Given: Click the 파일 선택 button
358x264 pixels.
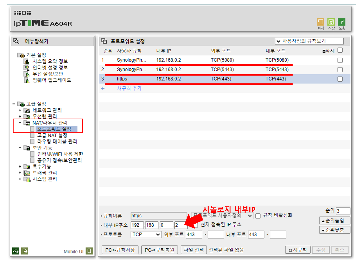Looking at the screenshot, I should click(194, 250).
